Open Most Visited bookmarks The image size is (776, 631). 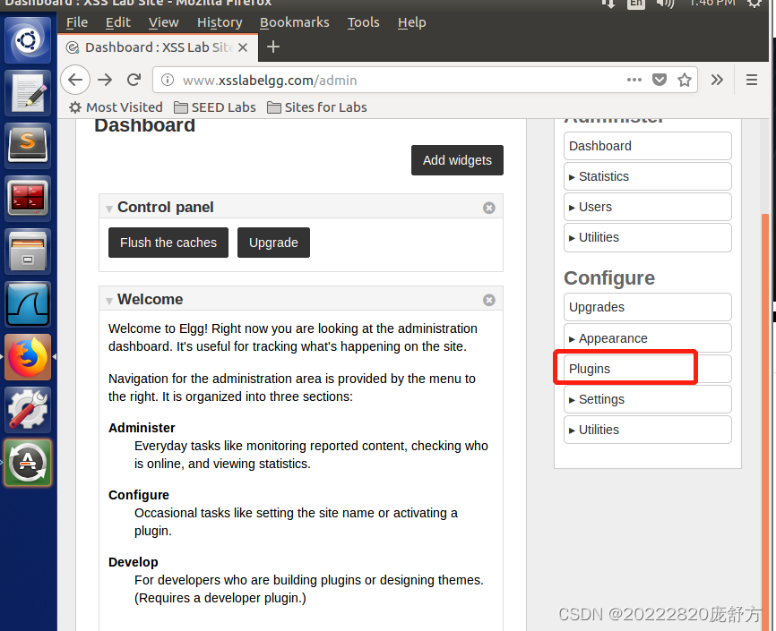(116, 107)
